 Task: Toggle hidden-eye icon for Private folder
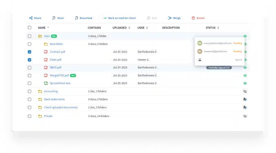tap(245, 116)
